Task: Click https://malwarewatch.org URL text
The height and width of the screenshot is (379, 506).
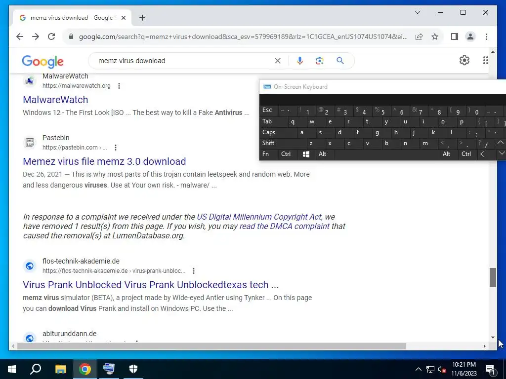Action: coord(77,86)
